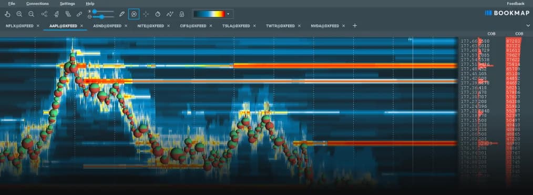
Task: Switch to the TSLA@DXFEED tab
Action: coord(236,26)
